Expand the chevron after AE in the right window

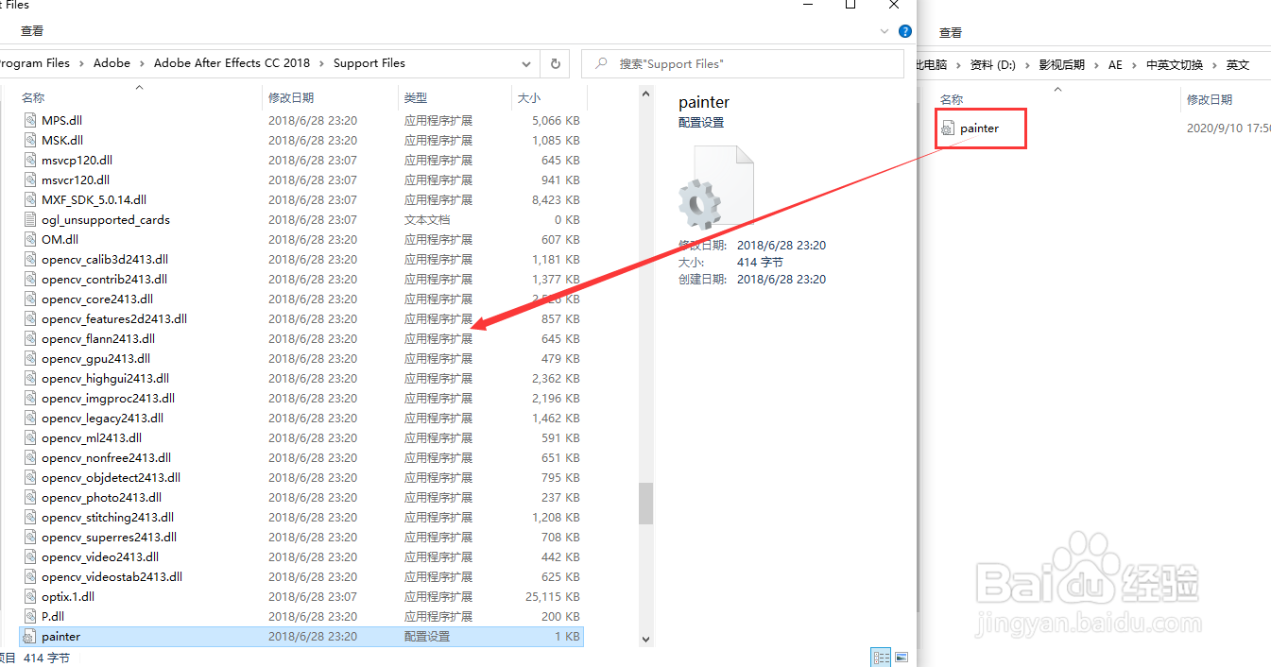click(x=1134, y=65)
